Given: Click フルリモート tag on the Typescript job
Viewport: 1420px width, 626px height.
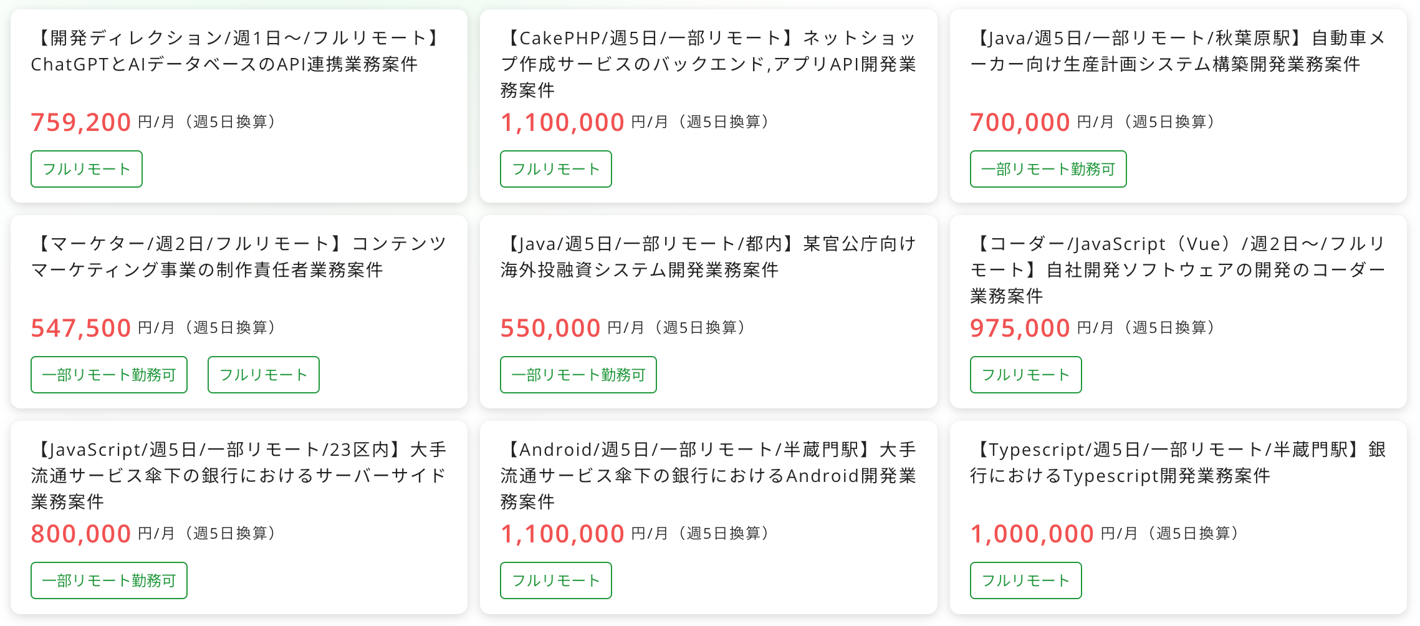Looking at the screenshot, I should point(1025,580).
